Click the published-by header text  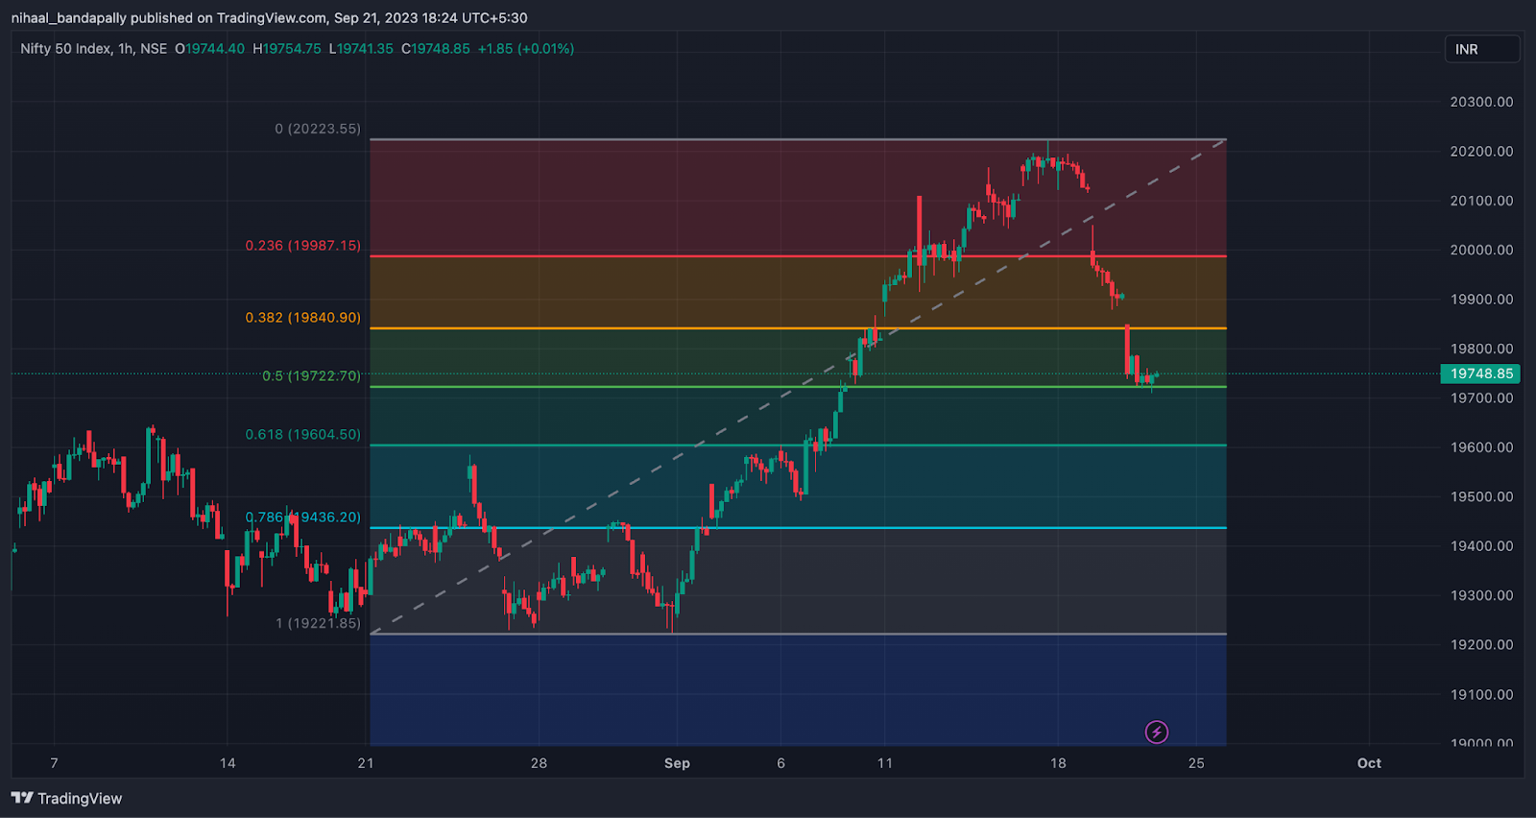point(269,18)
